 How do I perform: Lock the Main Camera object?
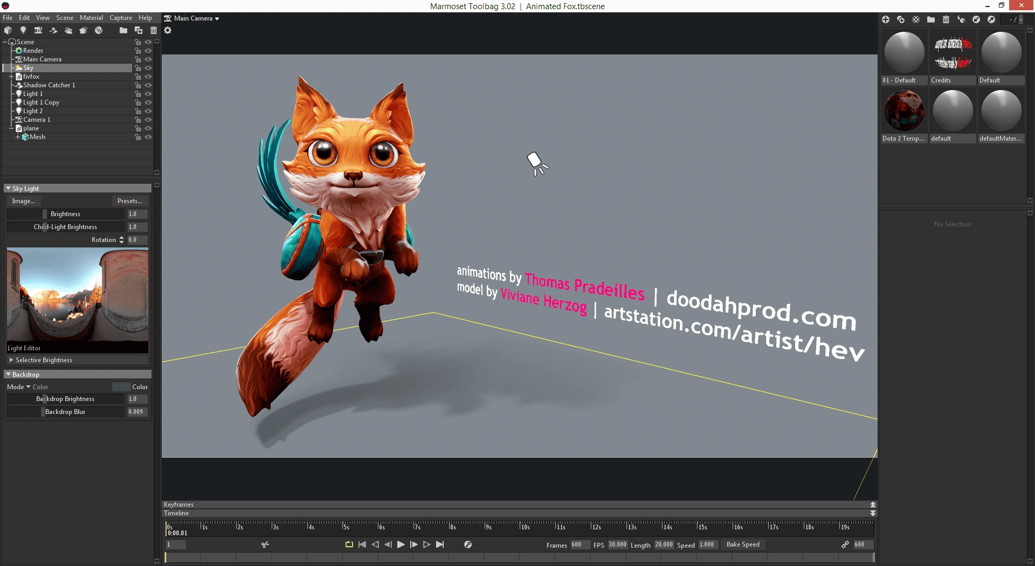coord(138,59)
